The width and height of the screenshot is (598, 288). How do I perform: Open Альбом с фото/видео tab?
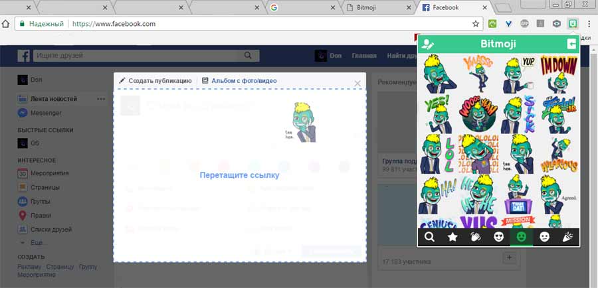[239, 81]
